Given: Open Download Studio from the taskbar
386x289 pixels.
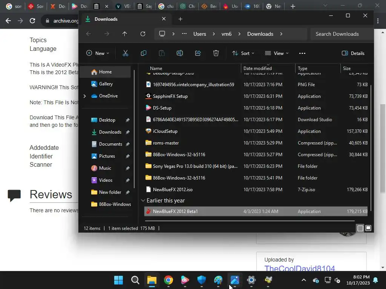Looking at the screenshot, I should click(185, 280).
